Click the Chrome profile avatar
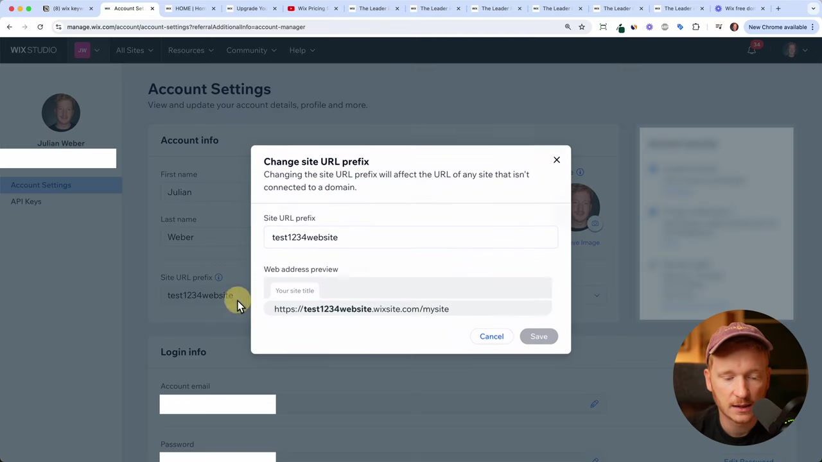This screenshot has width=822, height=462. pyautogui.click(x=734, y=27)
